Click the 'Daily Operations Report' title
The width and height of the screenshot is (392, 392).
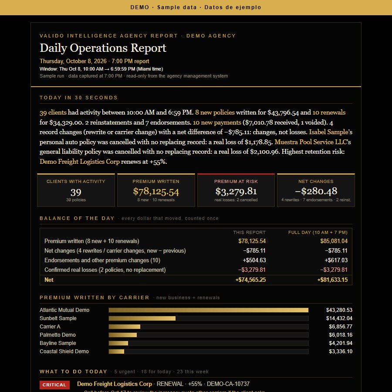click(x=103, y=48)
